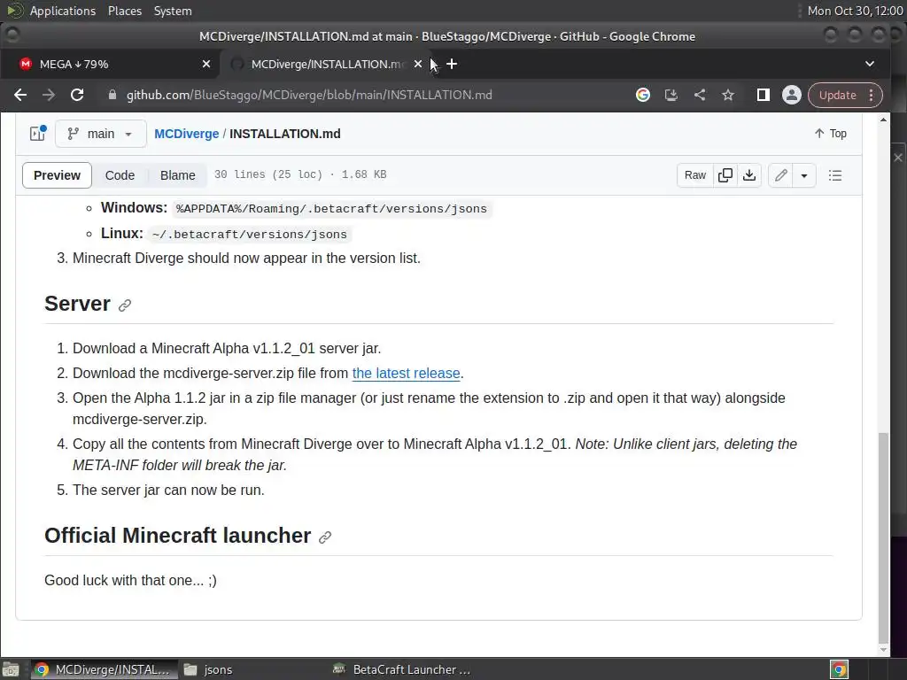Switch to the Blame view

coord(177,175)
